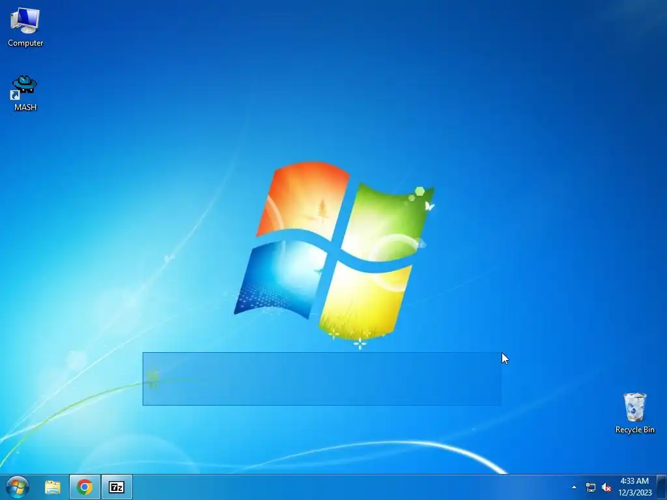Open the 7-Zip taskbar button

(117, 487)
